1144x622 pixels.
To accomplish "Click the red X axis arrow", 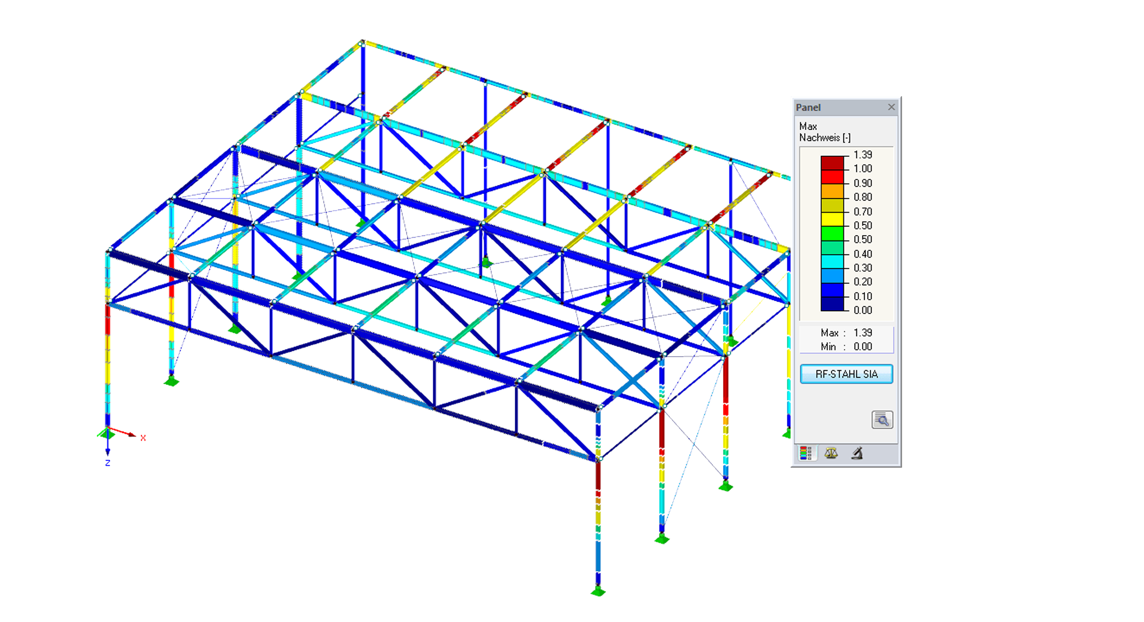I will point(132,433).
